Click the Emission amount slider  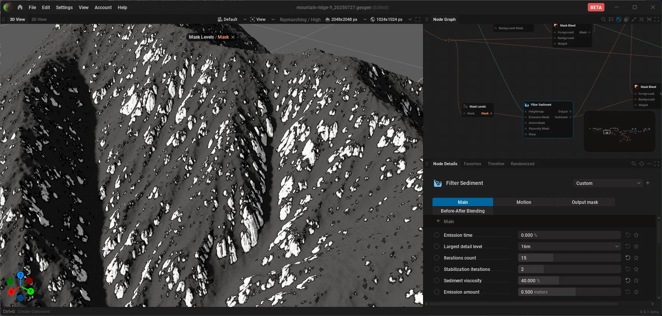[x=569, y=292]
